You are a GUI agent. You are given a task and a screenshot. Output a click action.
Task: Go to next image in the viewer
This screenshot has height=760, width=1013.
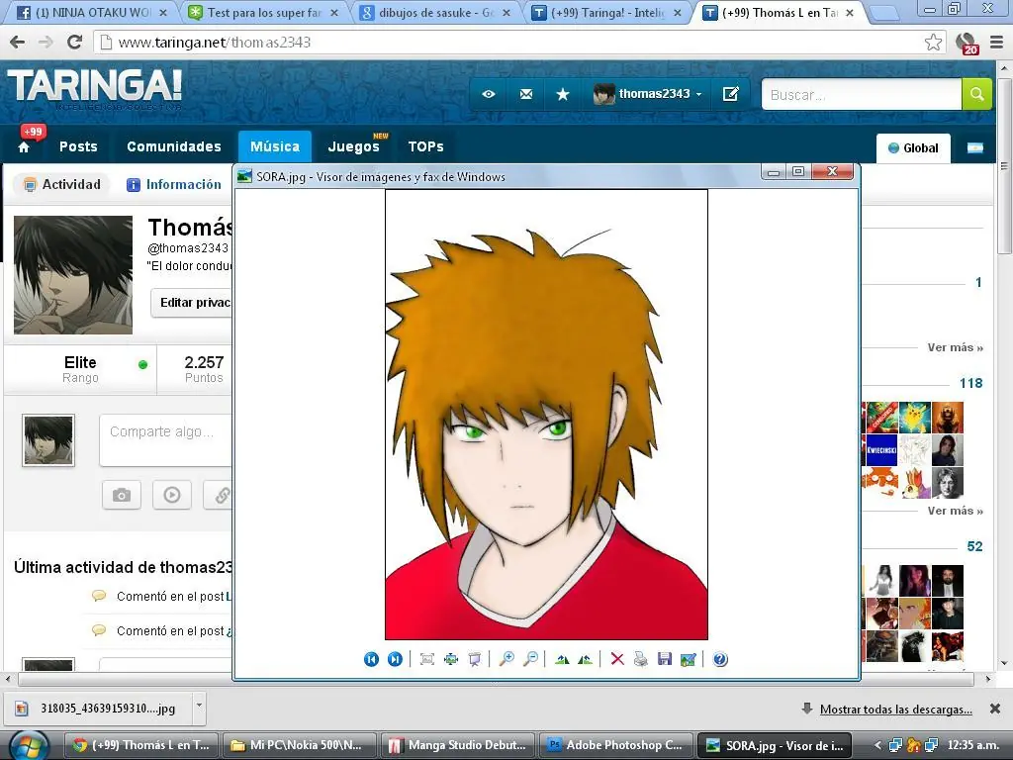coord(395,659)
